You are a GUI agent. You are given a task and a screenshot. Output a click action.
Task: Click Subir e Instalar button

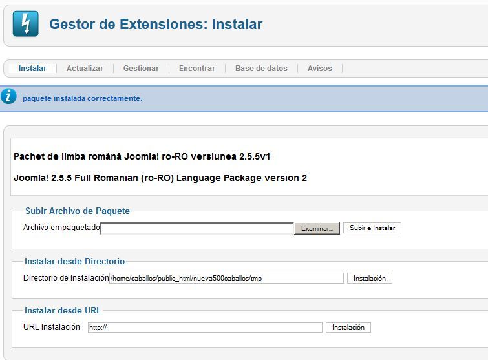[372, 228]
